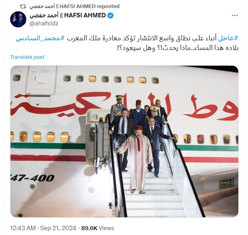Click the repost arrows icon above the tweet
Image resolution: width=248 pixels, height=235 pixels.
[23, 6]
